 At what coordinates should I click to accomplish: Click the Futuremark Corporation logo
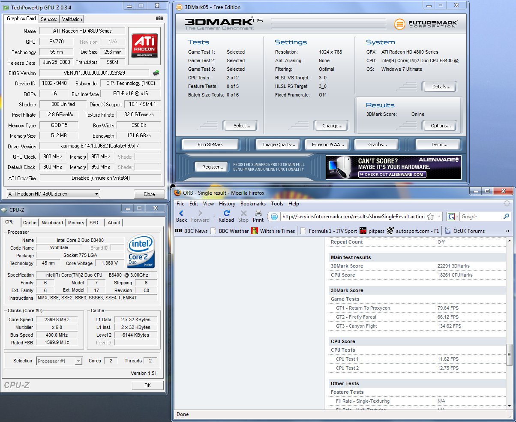pyautogui.click(x=426, y=24)
